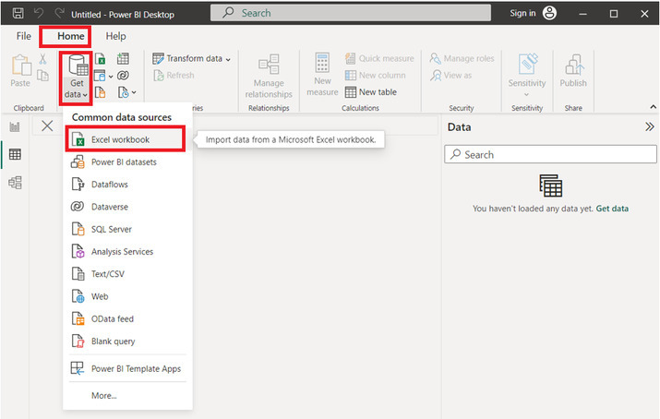Click the X cancel icon in formula bar
The height and width of the screenshot is (419, 660).
click(x=47, y=126)
